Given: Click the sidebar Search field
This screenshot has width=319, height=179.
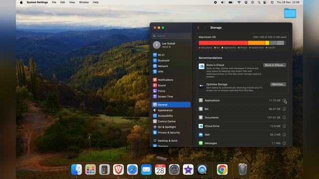Looking at the screenshot, I should tap(171, 36).
